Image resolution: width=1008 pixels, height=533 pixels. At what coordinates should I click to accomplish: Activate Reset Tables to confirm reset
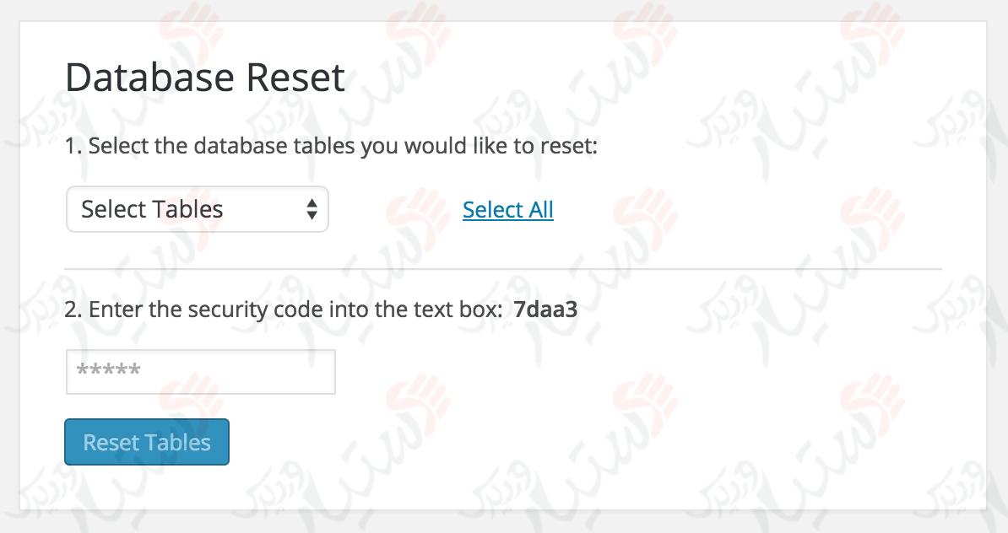tap(146, 441)
